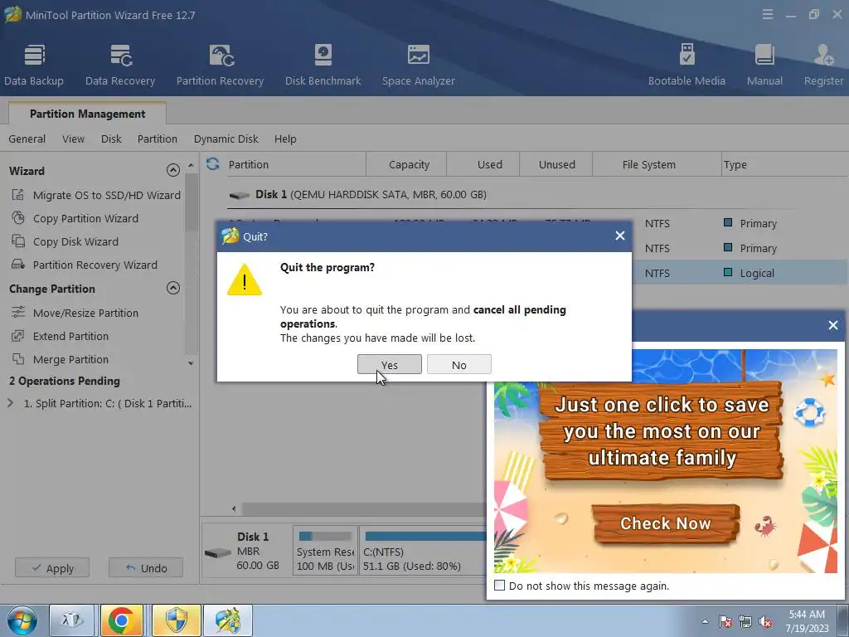Select the Partition Management tab

(87, 114)
